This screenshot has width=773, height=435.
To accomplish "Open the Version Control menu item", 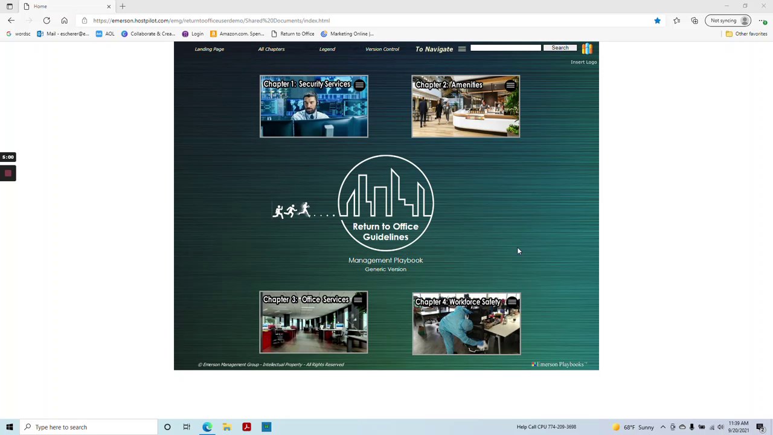I will coord(382,49).
